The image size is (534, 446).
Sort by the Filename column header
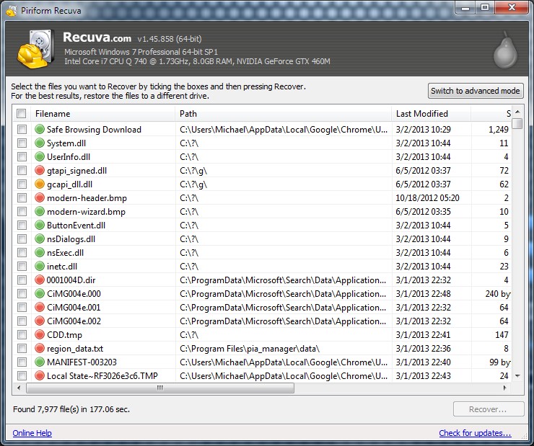click(101, 114)
